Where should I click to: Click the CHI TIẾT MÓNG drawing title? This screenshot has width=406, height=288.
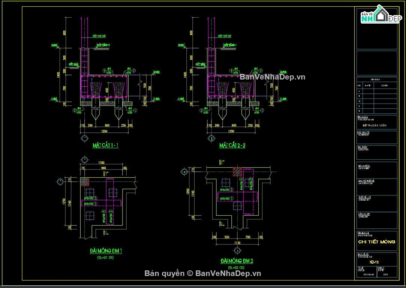pyautogui.click(x=376, y=242)
